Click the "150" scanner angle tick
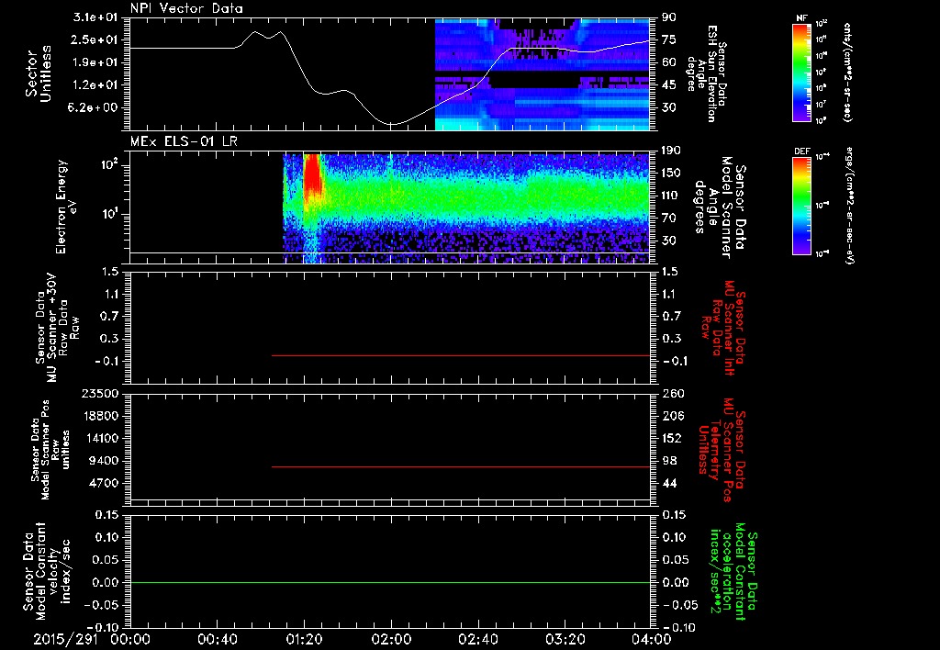This screenshot has height=650, width=940. point(671,173)
